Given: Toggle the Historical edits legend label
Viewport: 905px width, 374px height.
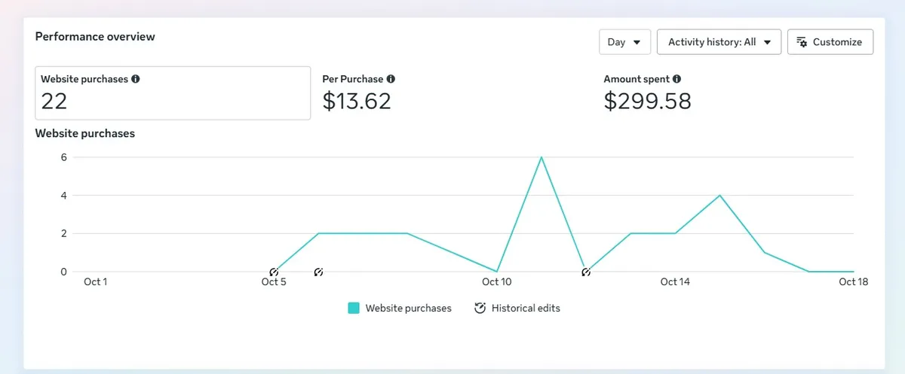Looking at the screenshot, I should [x=526, y=308].
